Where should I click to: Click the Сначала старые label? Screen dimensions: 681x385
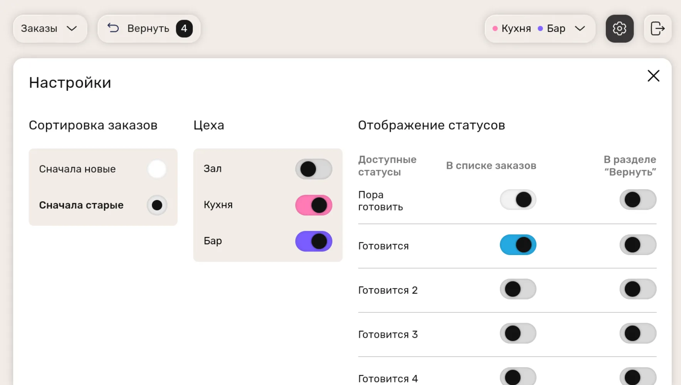[x=81, y=205]
